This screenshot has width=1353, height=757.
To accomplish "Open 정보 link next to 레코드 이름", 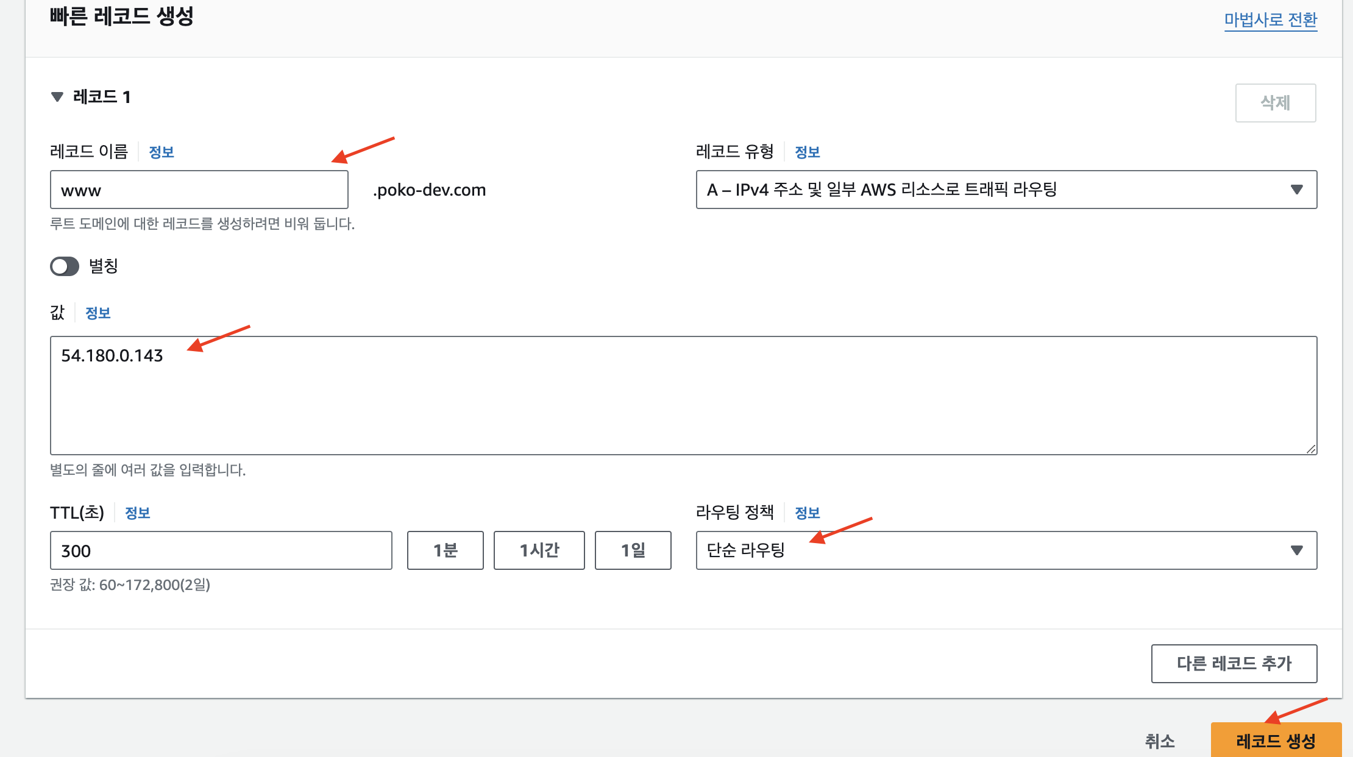I will 162,152.
